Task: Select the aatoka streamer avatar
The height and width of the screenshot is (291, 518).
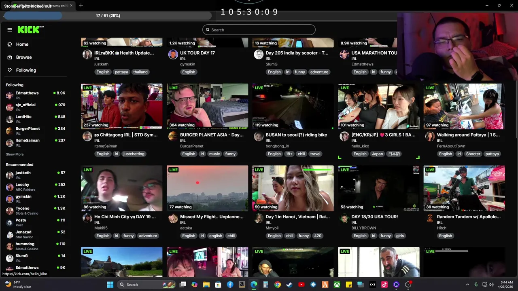Action: tap(173, 218)
